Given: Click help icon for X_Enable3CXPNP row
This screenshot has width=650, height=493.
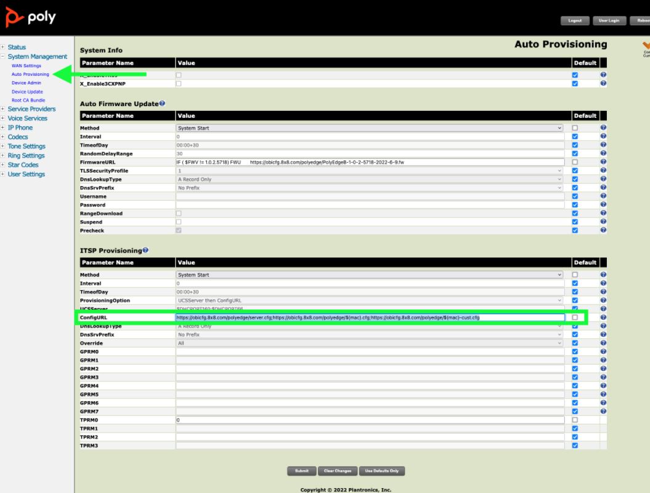Looking at the screenshot, I should (x=603, y=83).
